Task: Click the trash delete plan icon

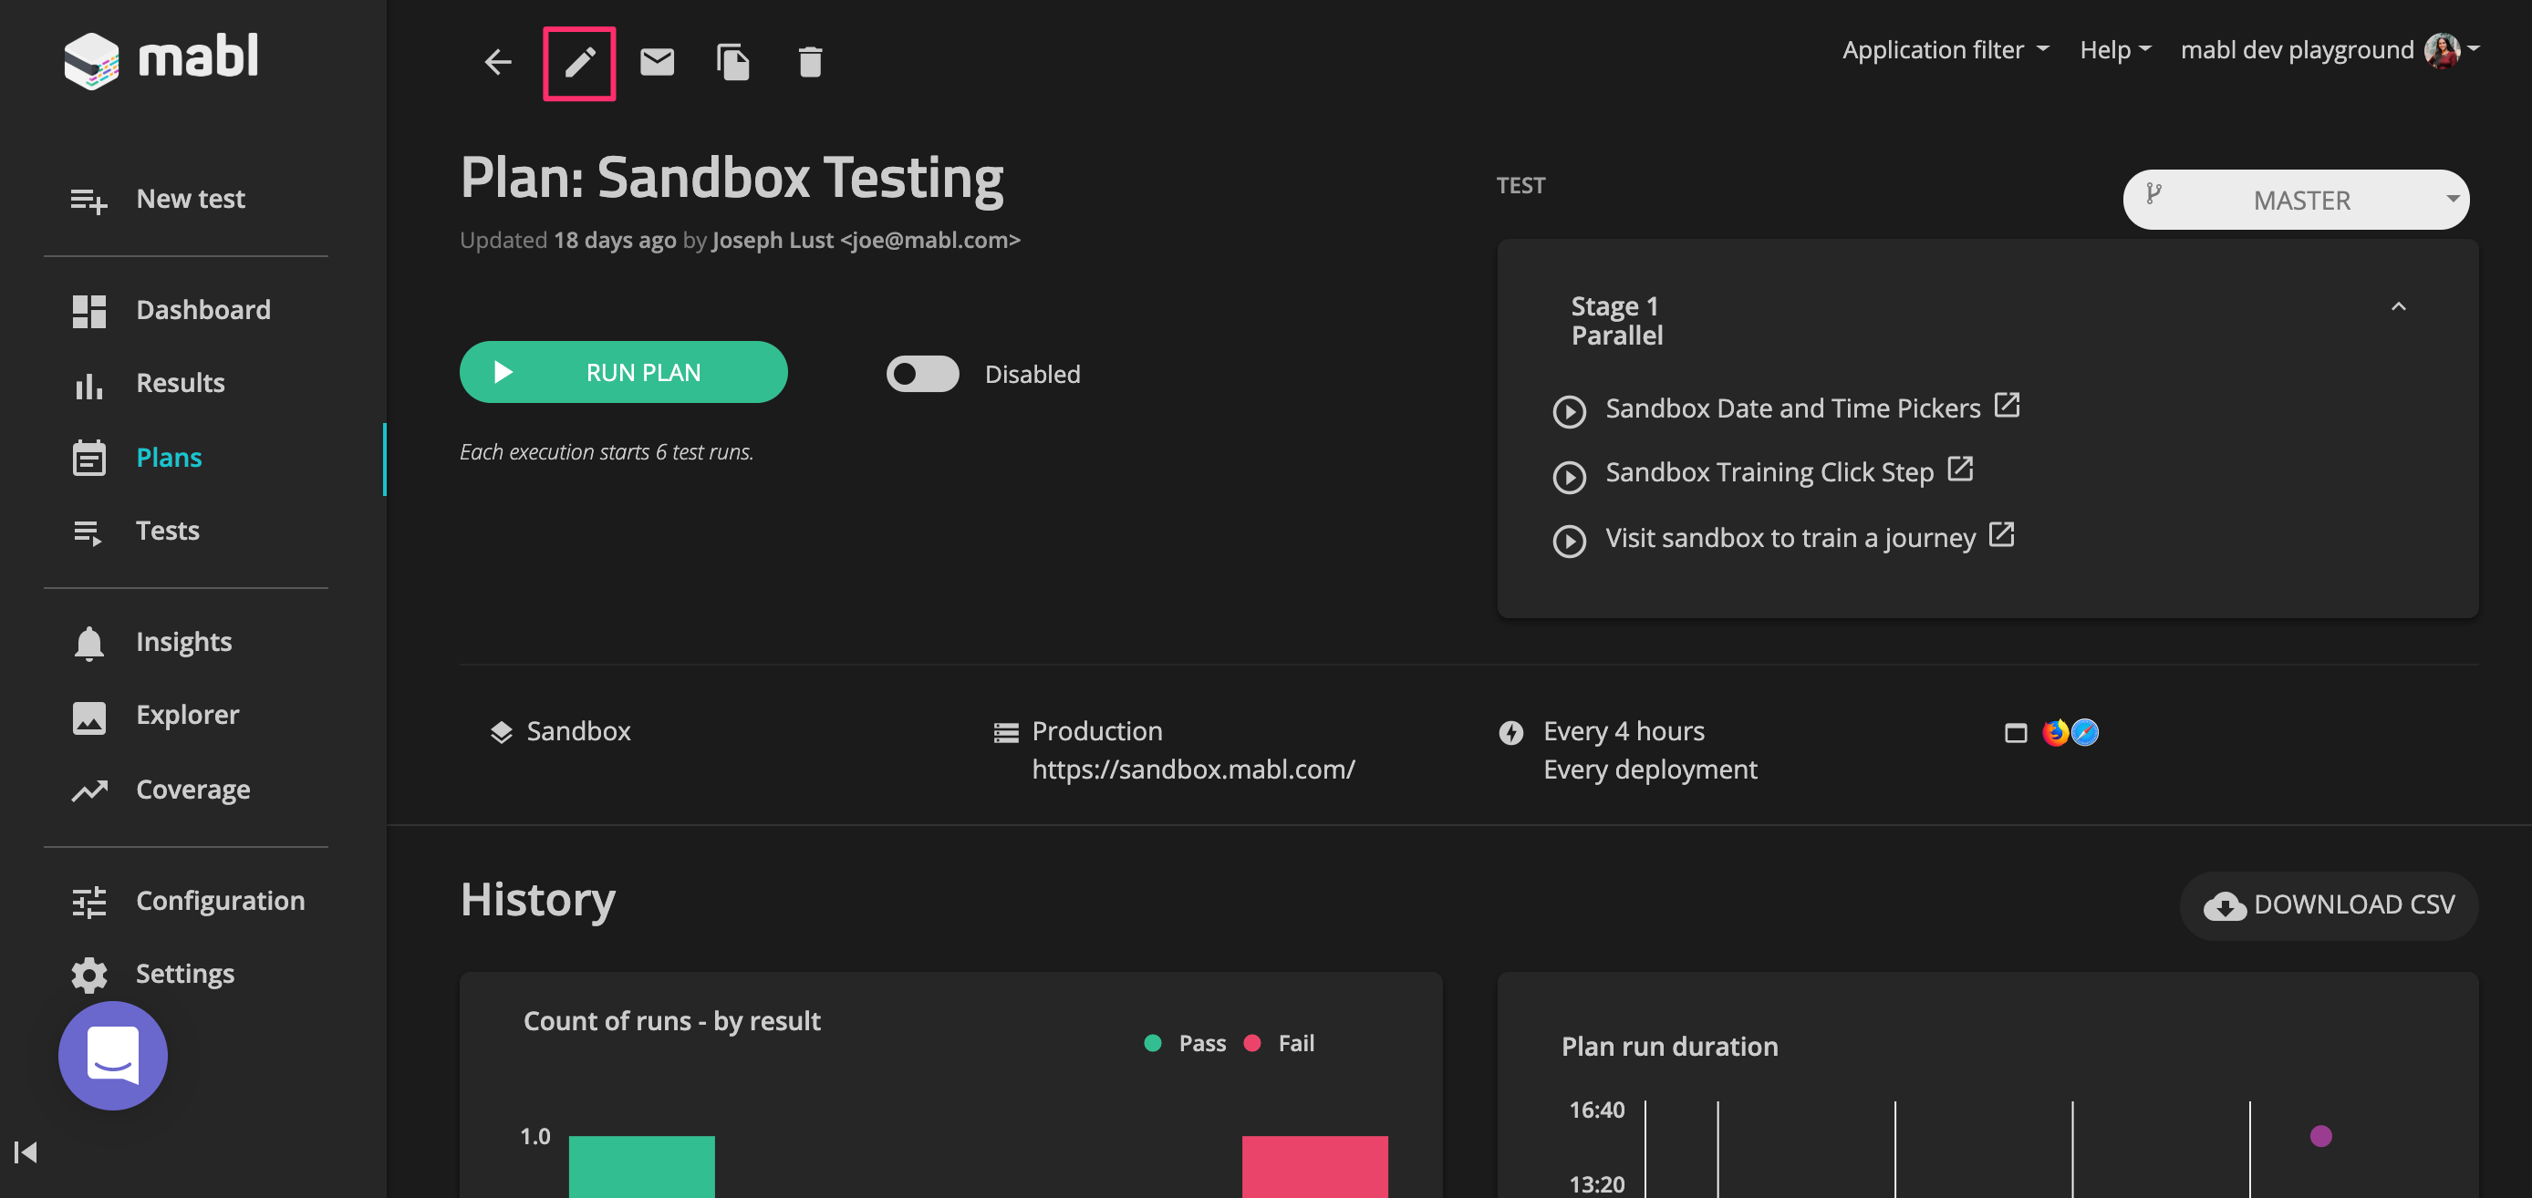Action: pos(809,63)
